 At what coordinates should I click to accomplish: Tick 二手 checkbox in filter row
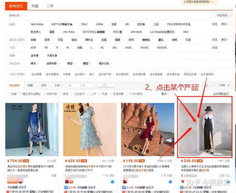[88, 94]
